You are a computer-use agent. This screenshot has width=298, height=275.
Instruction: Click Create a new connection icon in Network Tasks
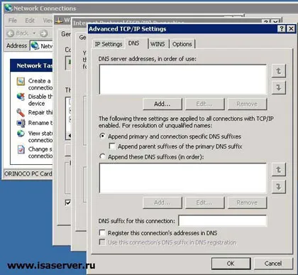pyautogui.click(x=21, y=81)
